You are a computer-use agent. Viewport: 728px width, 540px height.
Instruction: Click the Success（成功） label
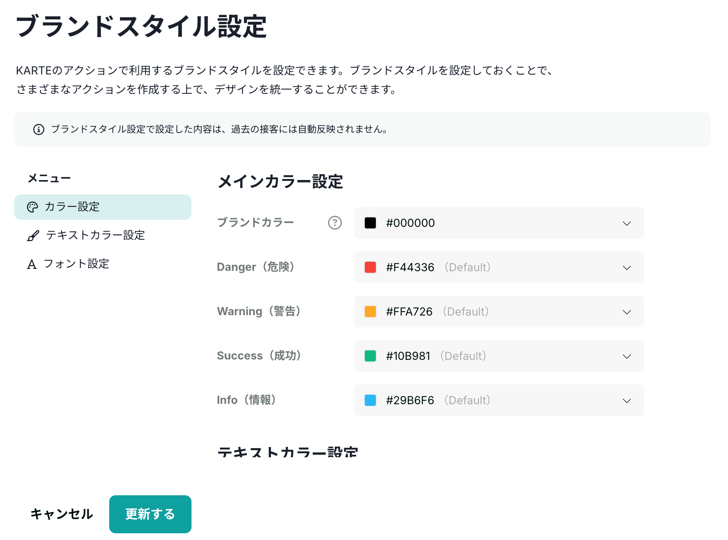tap(259, 356)
